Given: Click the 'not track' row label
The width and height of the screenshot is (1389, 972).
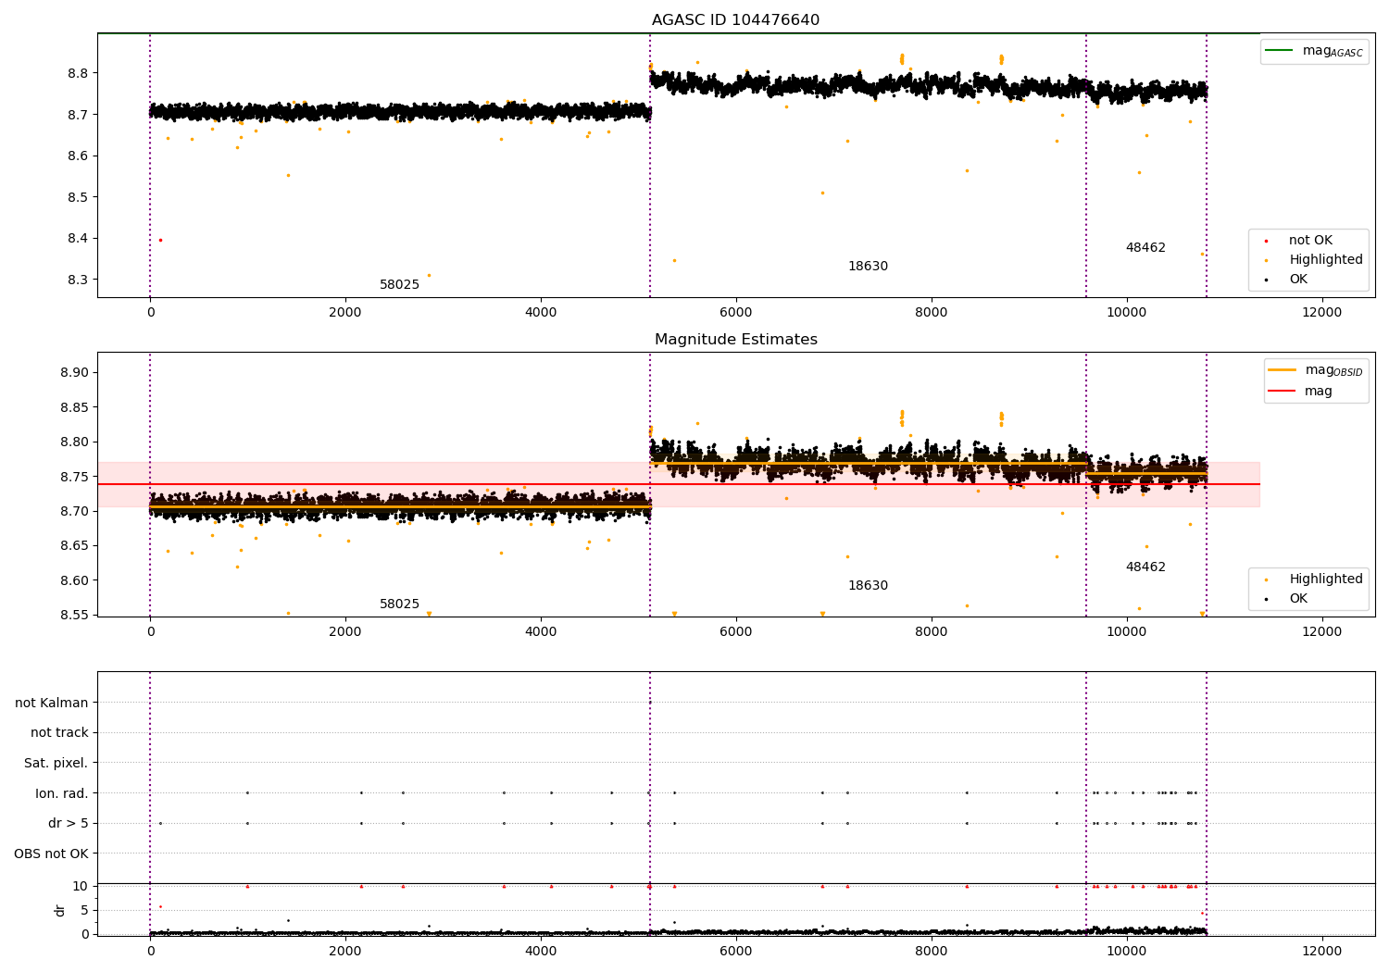Looking at the screenshot, I should (x=59, y=733).
